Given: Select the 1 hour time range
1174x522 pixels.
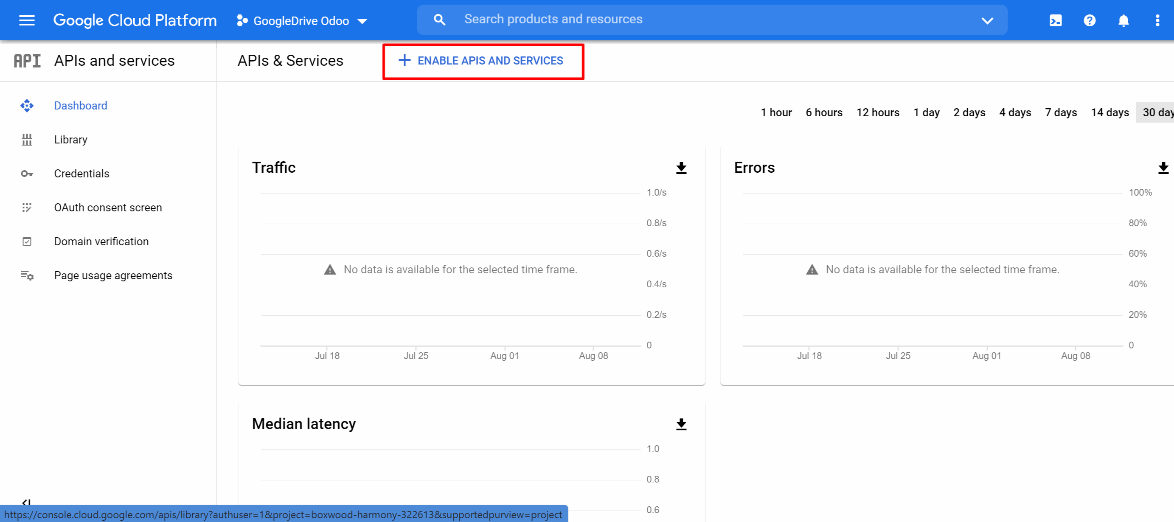Looking at the screenshot, I should (x=776, y=112).
